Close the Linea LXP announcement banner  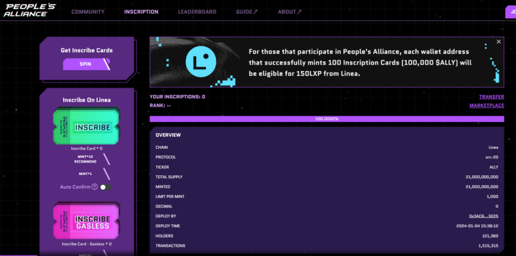(498, 42)
